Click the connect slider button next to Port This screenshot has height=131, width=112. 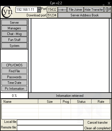tap(62, 10)
